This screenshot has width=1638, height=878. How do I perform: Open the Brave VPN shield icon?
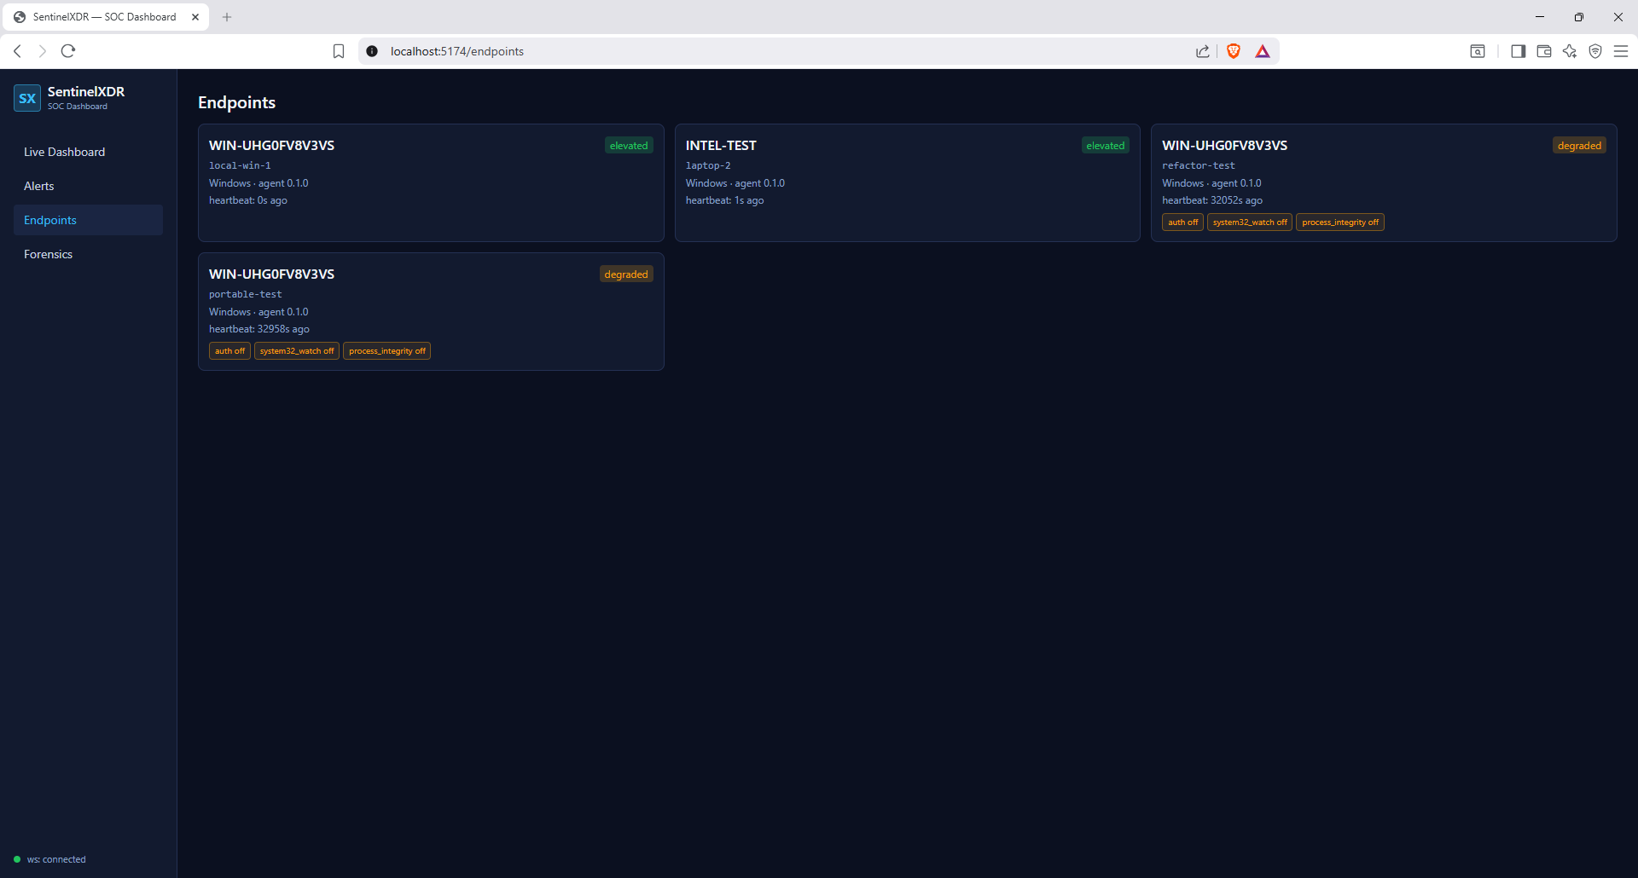1595,51
